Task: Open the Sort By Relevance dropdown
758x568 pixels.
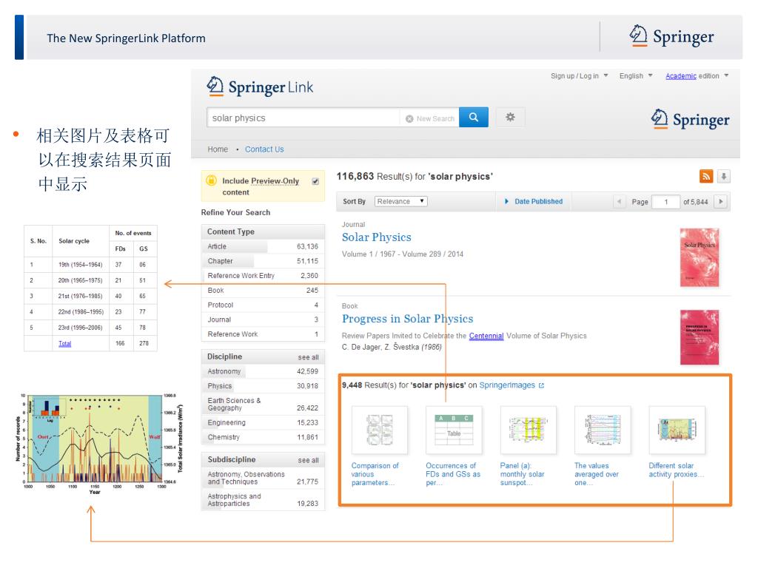Action: coord(400,201)
